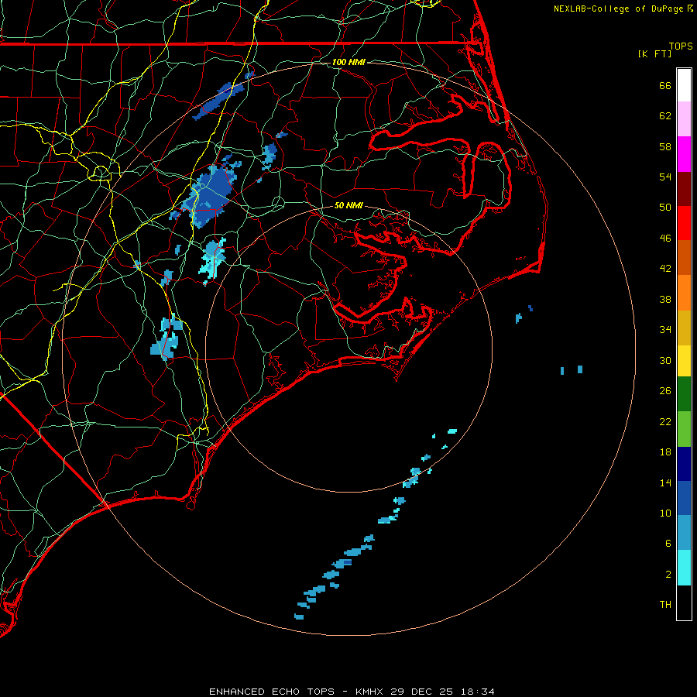Click the legend value 42
The height and width of the screenshot is (697, 697).
point(665,269)
